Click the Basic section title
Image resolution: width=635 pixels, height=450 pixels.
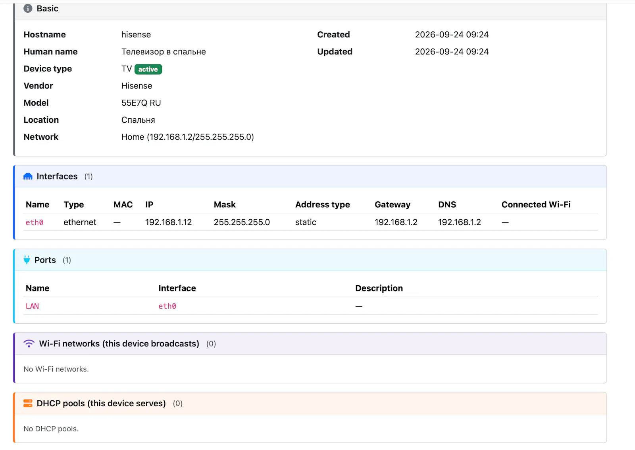click(48, 8)
